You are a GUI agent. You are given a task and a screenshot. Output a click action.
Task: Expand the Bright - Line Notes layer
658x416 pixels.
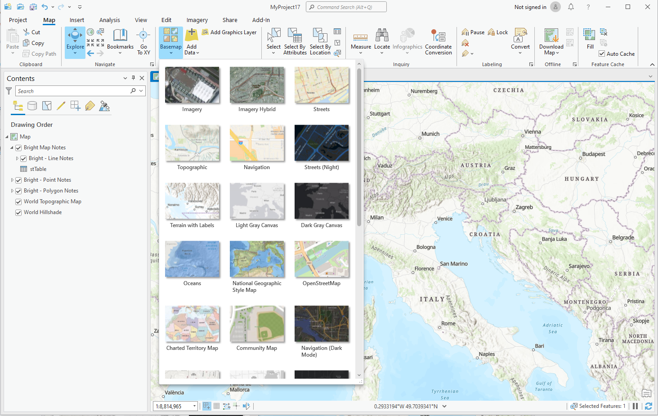17,158
